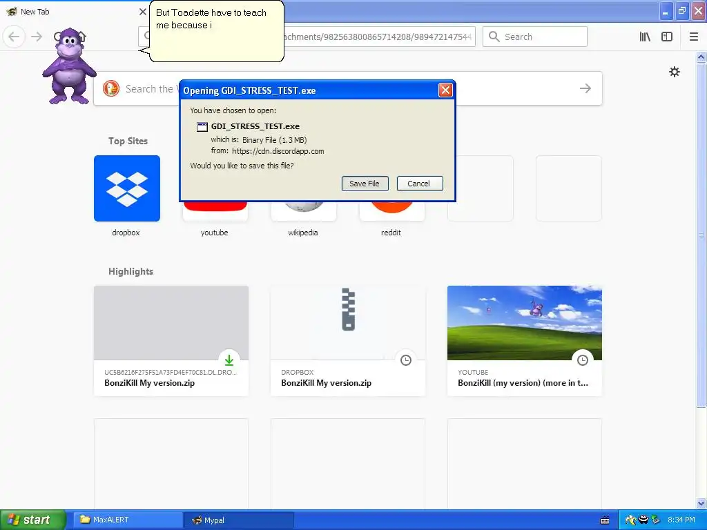Click the address bar URL text
707x530 pixels.
tap(378, 37)
